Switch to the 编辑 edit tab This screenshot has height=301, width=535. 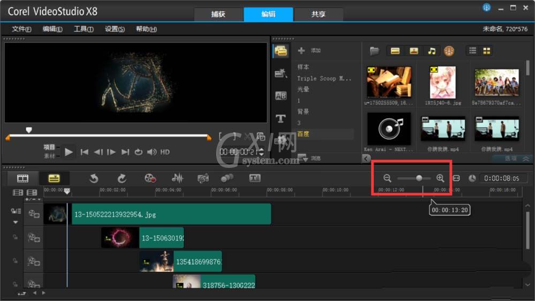(x=268, y=14)
